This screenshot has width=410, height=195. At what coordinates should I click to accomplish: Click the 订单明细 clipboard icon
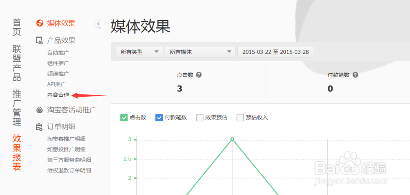point(39,127)
